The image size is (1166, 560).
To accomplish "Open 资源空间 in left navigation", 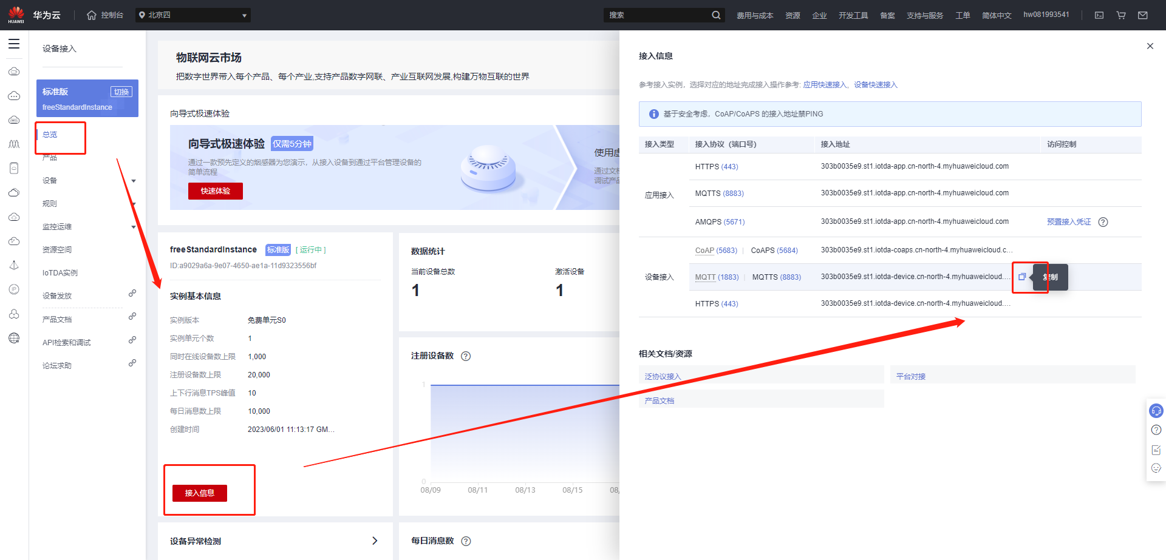I will pos(57,250).
